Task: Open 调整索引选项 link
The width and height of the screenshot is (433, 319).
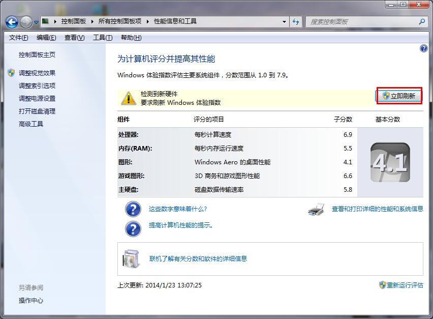Action: tap(37, 85)
